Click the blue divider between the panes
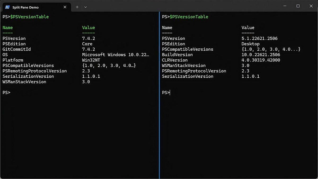The height and width of the screenshot is (179, 318). [159, 119]
